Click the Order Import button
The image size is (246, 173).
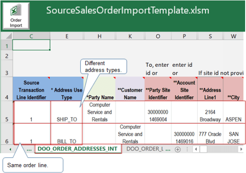[16, 16]
